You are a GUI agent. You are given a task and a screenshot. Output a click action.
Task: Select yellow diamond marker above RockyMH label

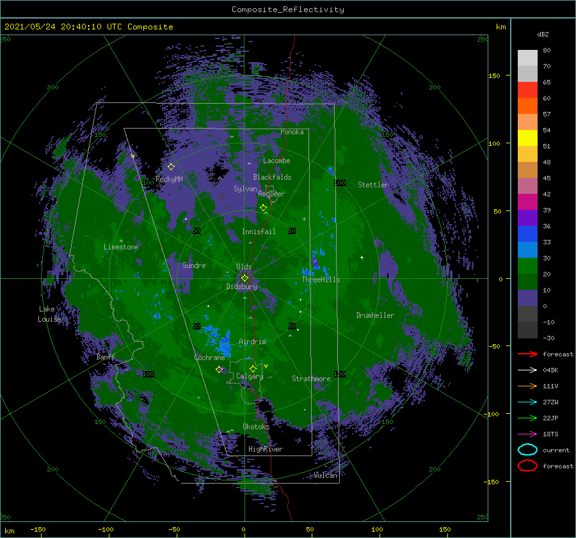(171, 167)
